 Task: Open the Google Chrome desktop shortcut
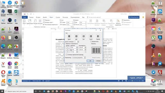(x=16, y=65)
